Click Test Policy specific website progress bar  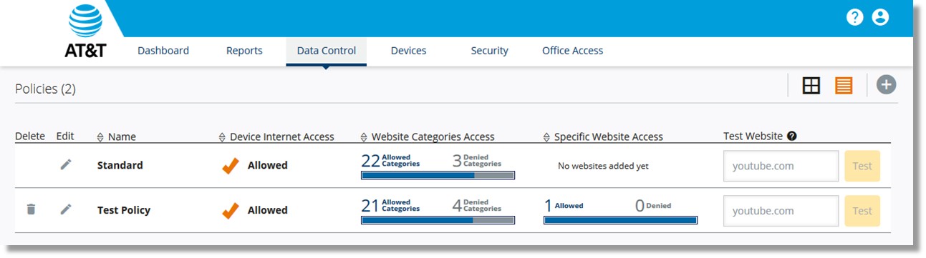coord(620,220)
